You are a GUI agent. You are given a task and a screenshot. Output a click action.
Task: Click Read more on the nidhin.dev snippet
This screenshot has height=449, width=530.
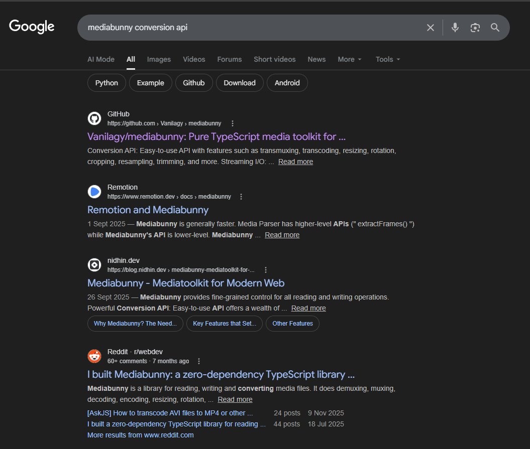tap(308, 308)
